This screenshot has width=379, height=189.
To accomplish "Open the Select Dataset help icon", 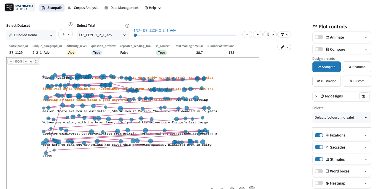I will (70, 25).
